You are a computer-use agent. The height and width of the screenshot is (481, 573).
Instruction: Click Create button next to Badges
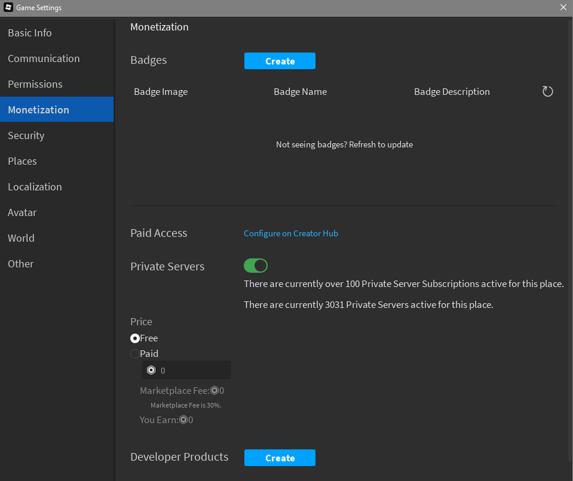pos(280,61)
